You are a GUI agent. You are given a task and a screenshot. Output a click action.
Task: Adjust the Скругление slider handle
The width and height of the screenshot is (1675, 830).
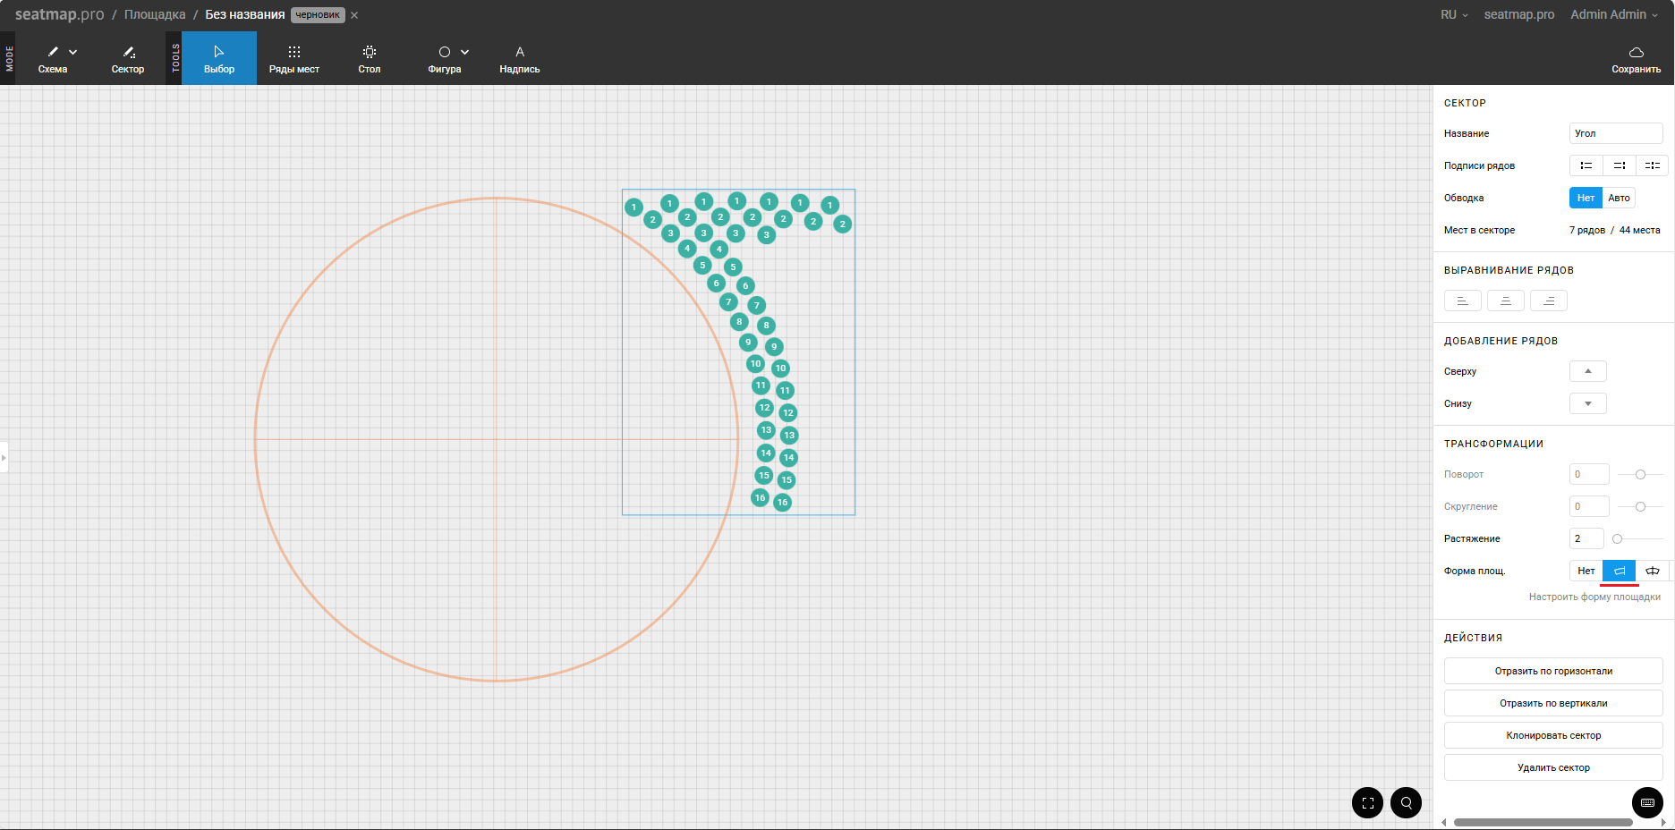coord(1640,506)
